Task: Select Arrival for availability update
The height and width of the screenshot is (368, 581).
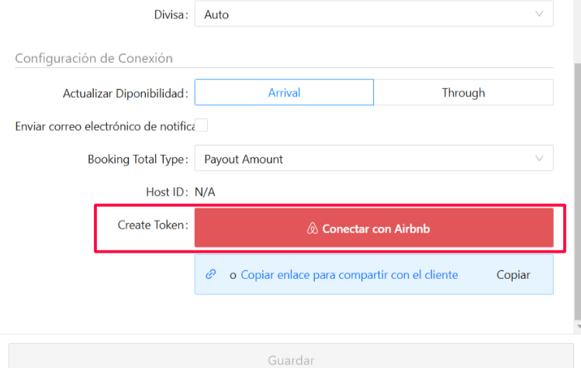Action: [284, 92]
